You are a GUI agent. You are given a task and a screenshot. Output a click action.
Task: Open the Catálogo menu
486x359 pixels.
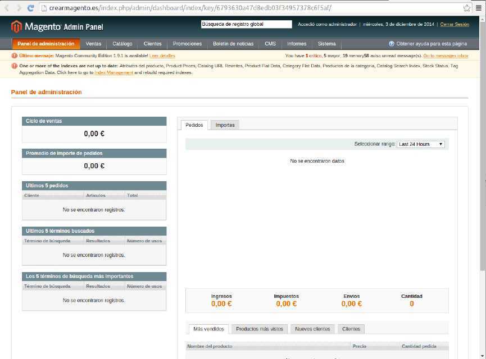tap(122, 43)
